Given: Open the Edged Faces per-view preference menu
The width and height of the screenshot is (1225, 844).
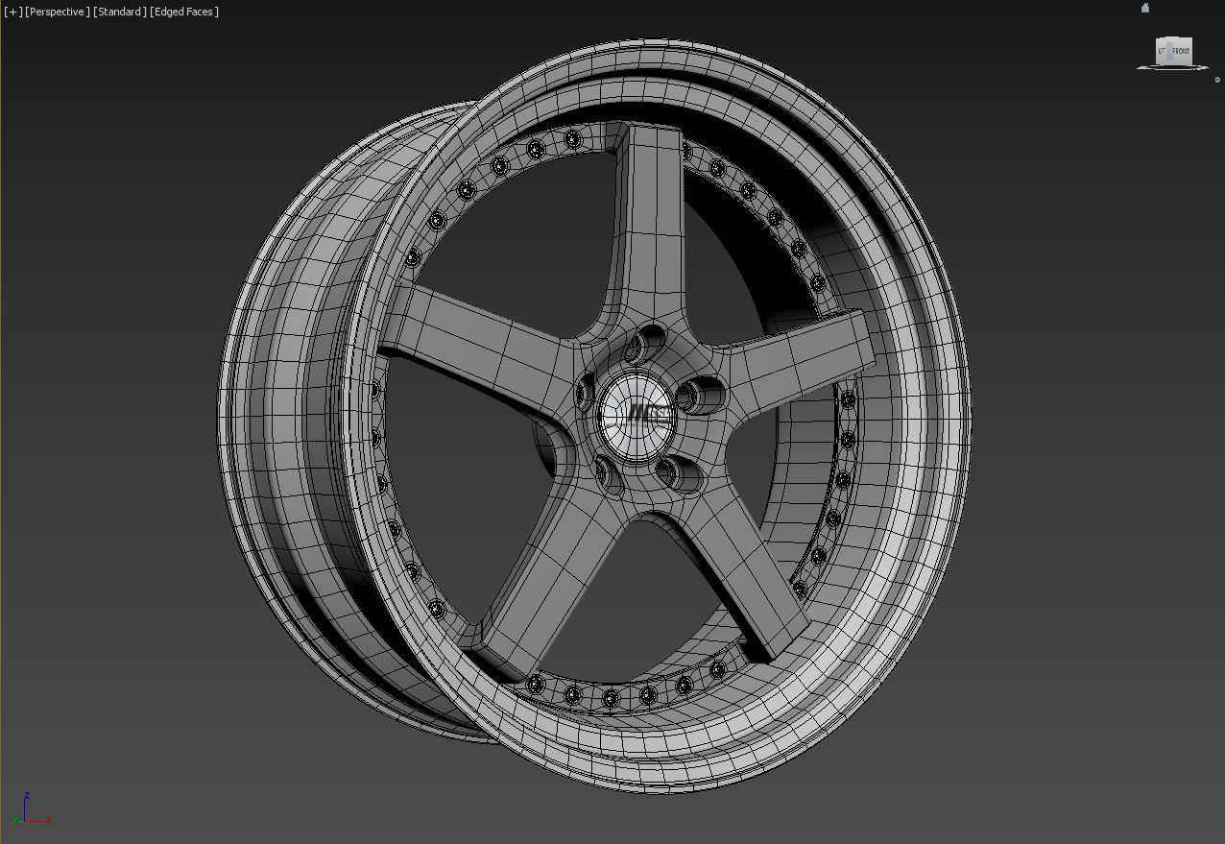Looking at the screenshot, I should 184,12.
